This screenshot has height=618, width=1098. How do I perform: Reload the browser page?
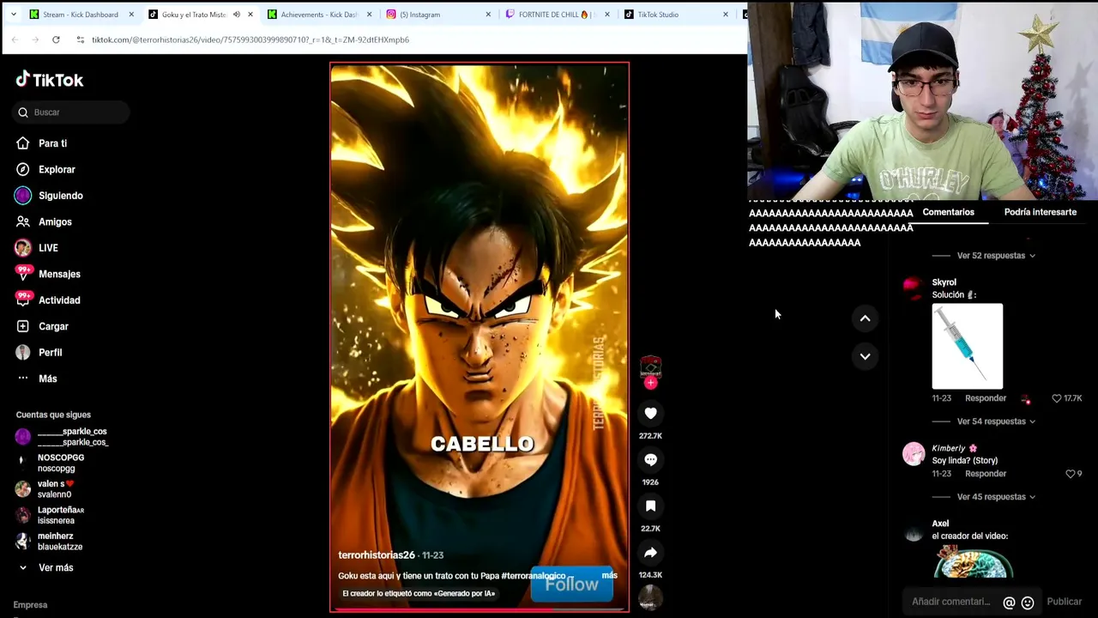click(56, 39)
